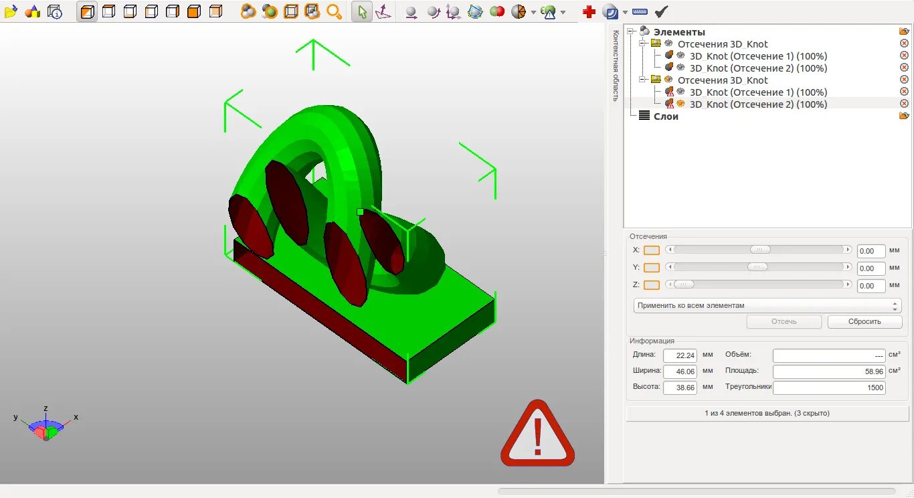
Task: Click the Сбросить button
Action: pos(864,321)
